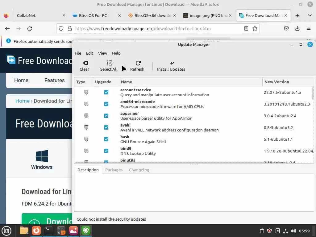
Task: Bookmark this page with the star icon
Action: click(x=255, y=28)
